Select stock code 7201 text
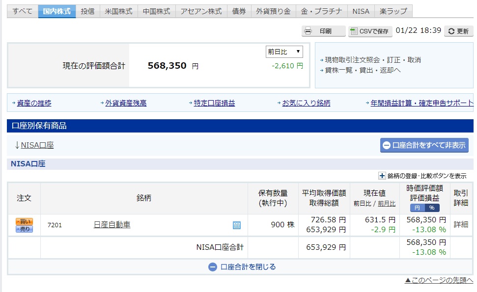477x292 pixels. pos(55,225)
